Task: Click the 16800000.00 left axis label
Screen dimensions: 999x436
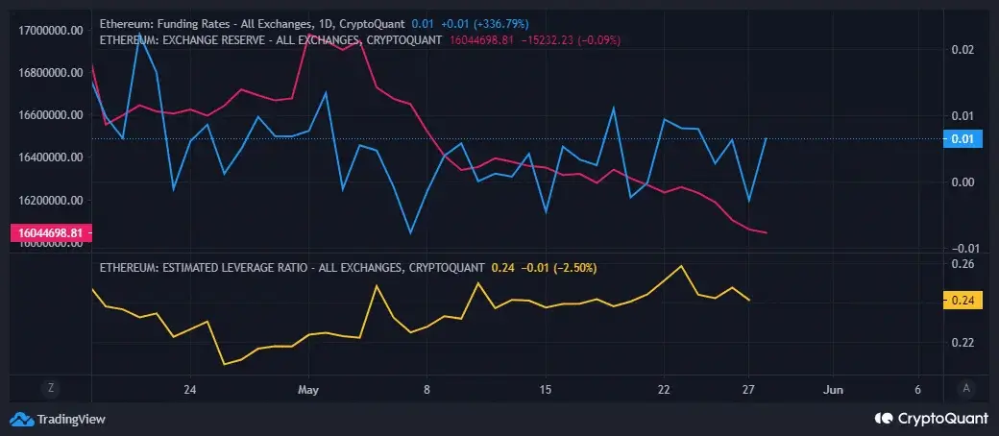Action: [x=51, y=73]
